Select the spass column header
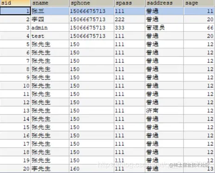This screenshot has height=173, width=215. [x=130, y=3]
